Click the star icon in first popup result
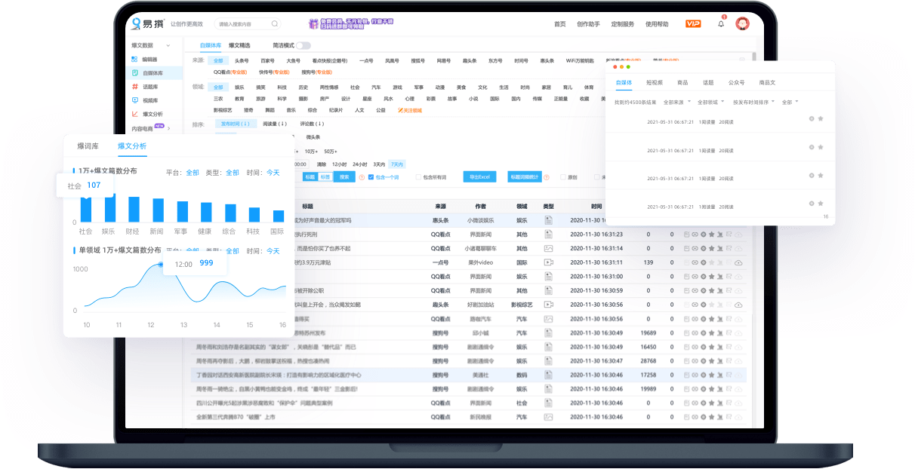 [821, 118]
